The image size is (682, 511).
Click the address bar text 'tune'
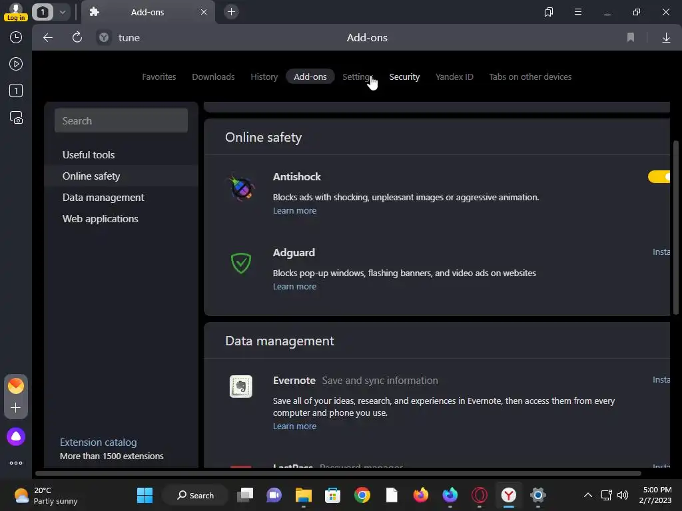coord(129,38)
